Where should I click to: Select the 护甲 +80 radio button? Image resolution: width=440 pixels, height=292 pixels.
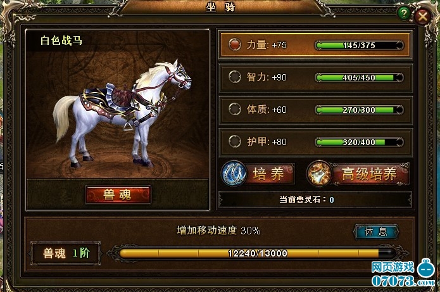(235, 141)
